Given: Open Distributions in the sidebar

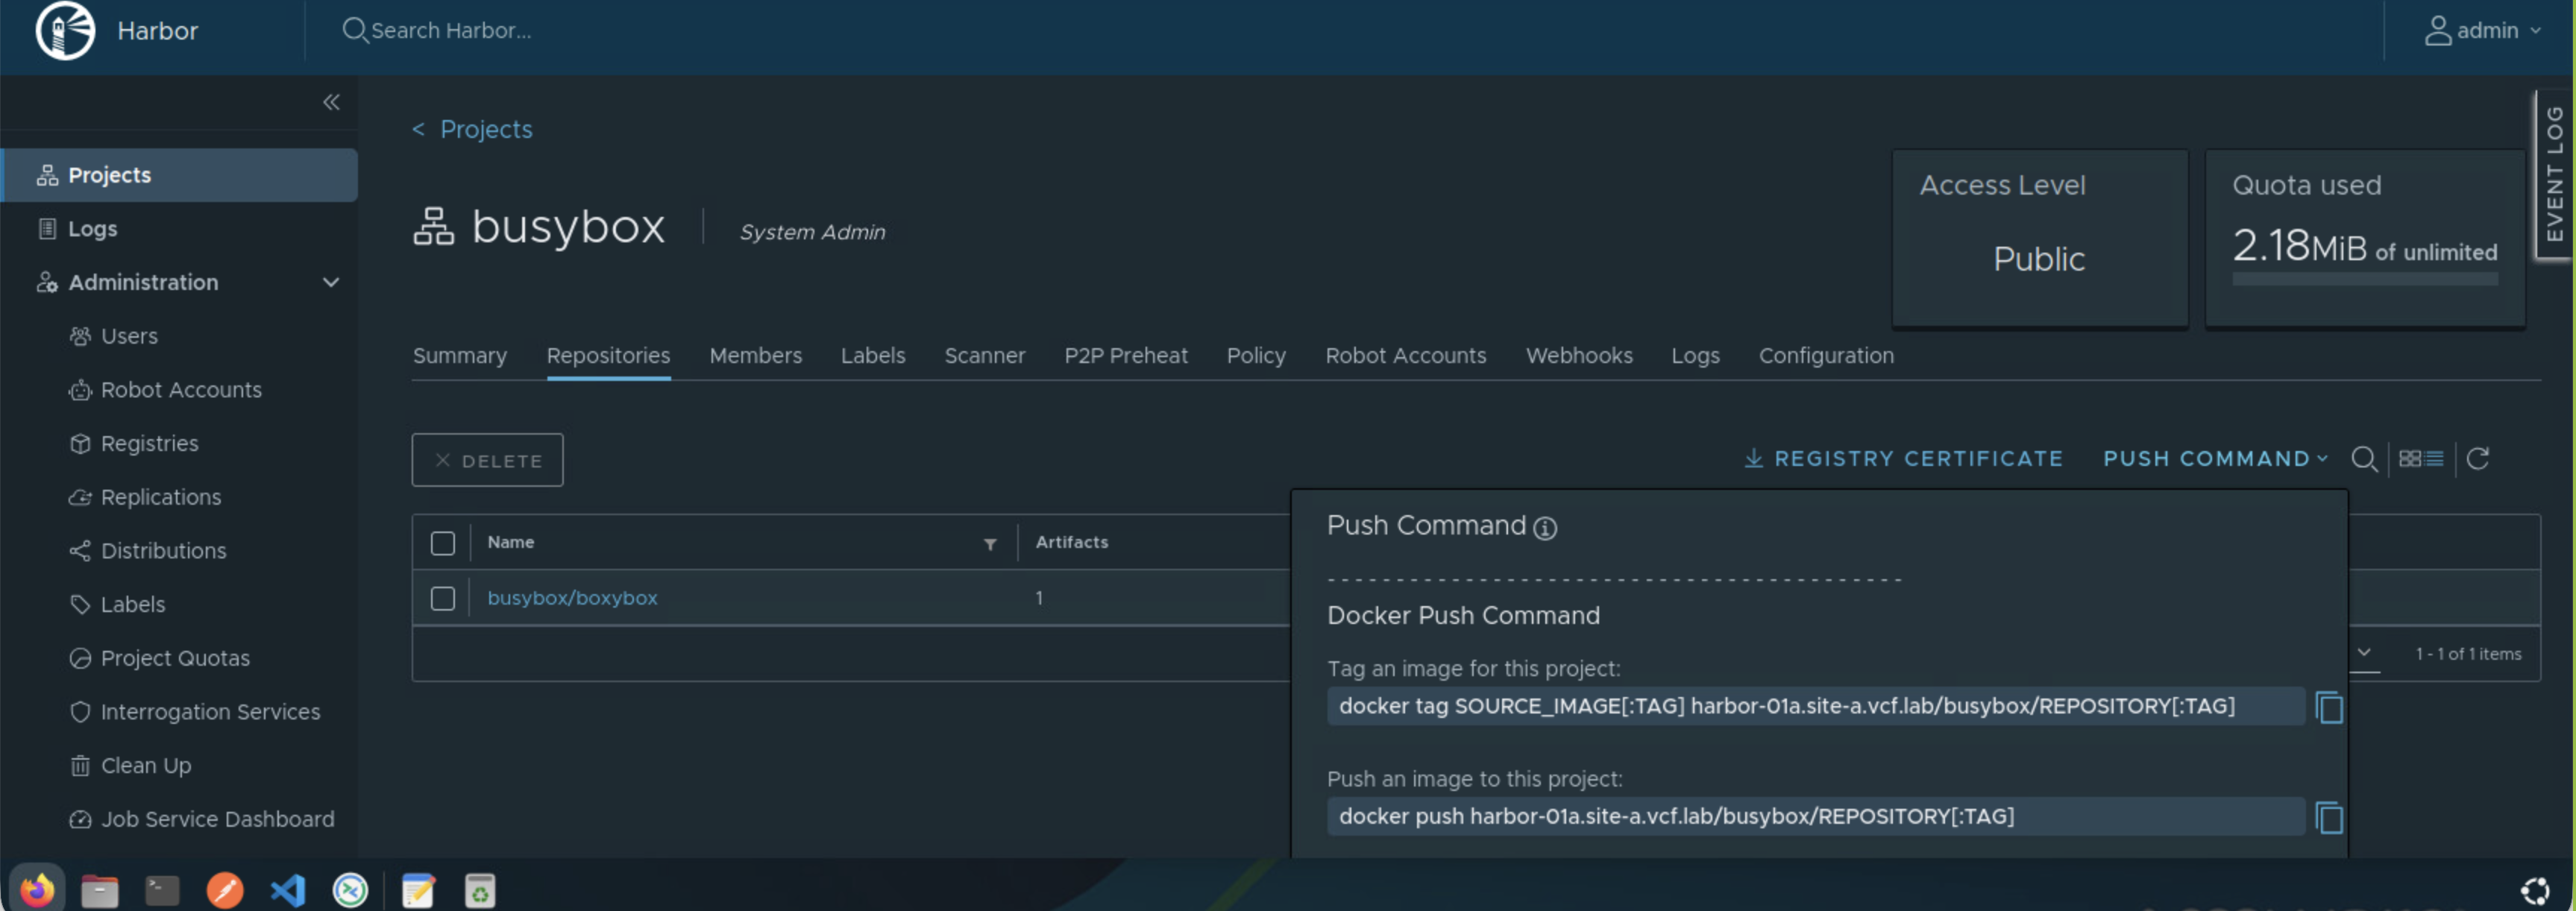Looking at the screenshot, I should [163, 551].
